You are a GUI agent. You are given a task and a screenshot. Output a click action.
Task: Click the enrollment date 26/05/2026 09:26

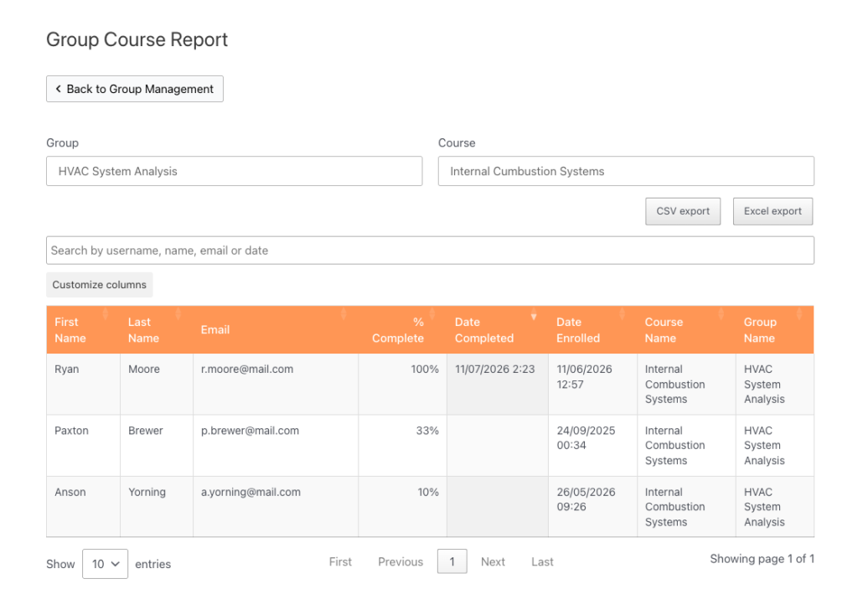point(586,499)
